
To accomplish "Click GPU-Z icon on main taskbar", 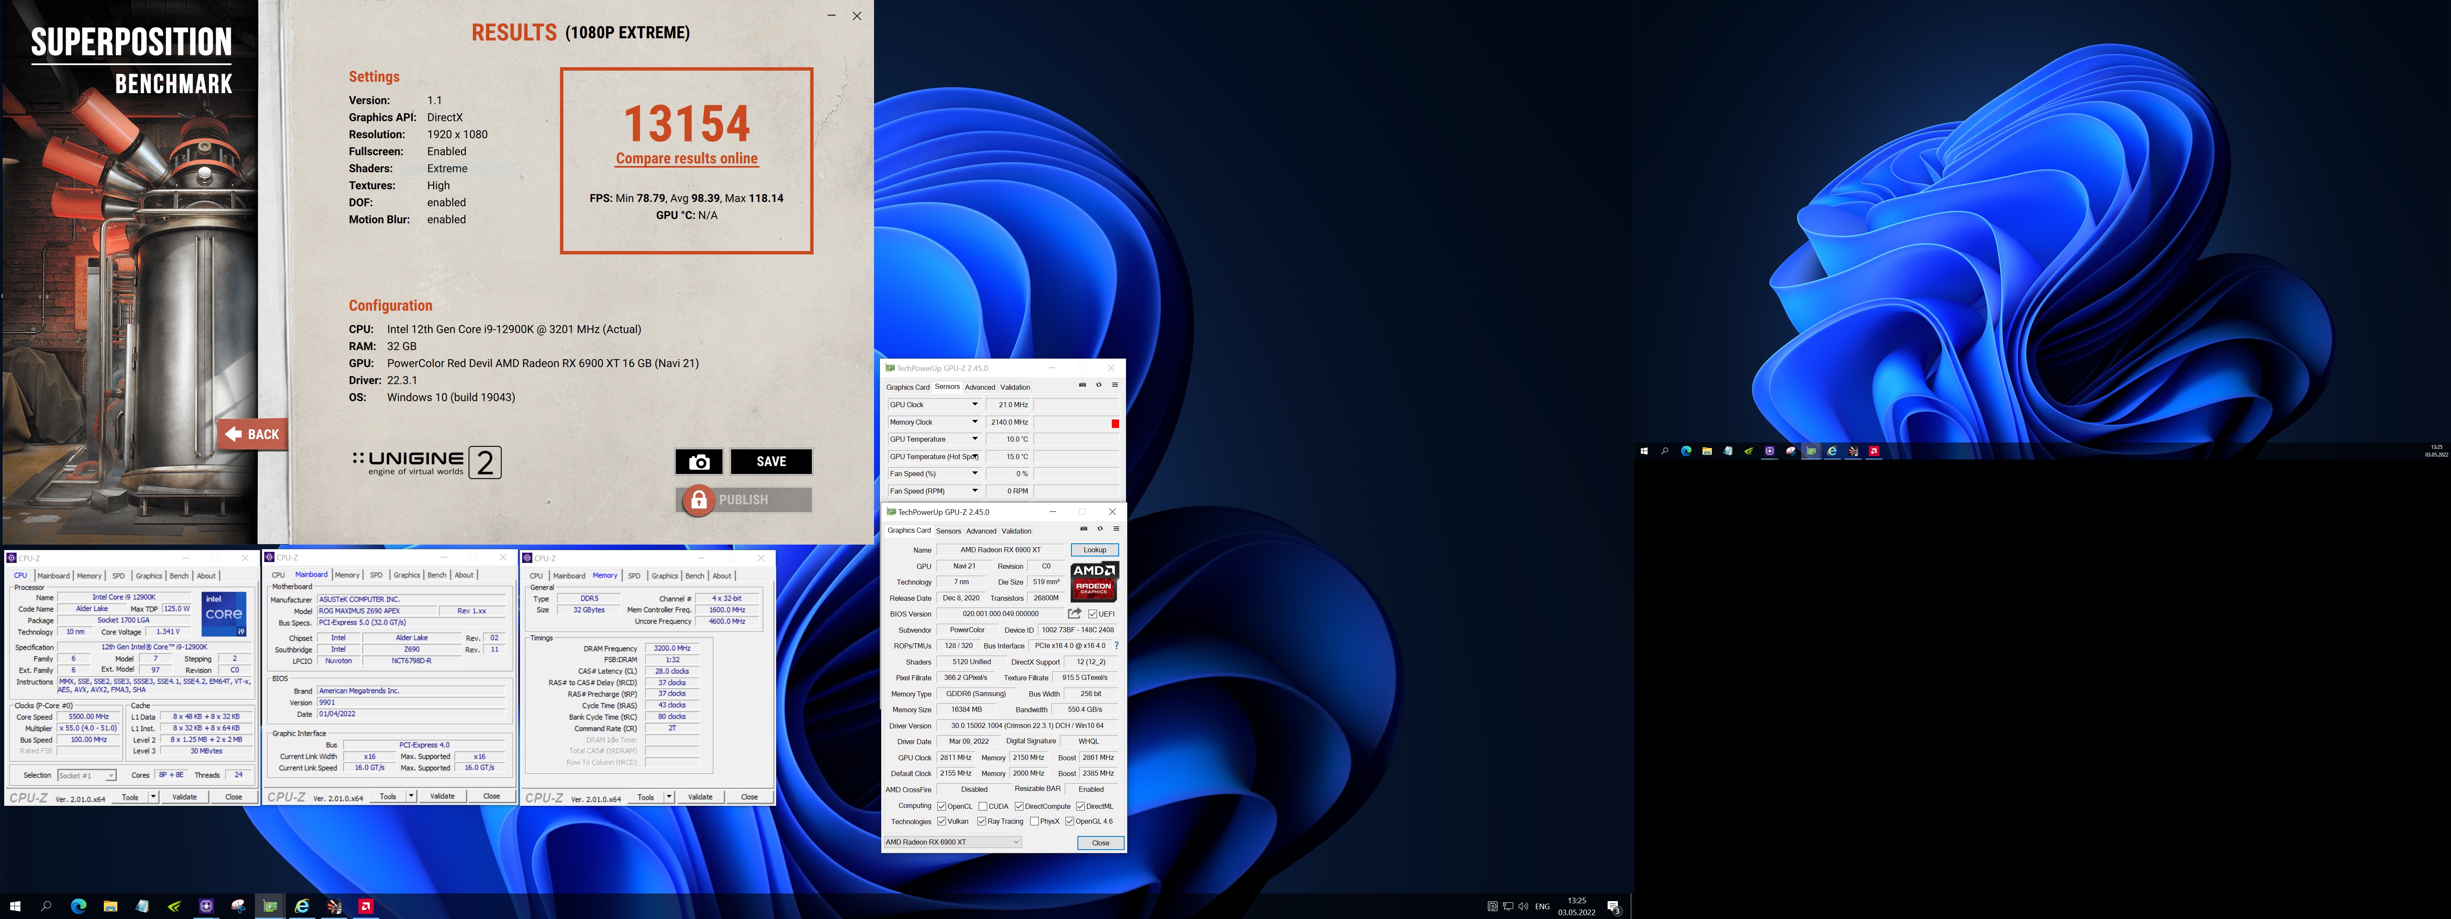I will coord(270,906).
